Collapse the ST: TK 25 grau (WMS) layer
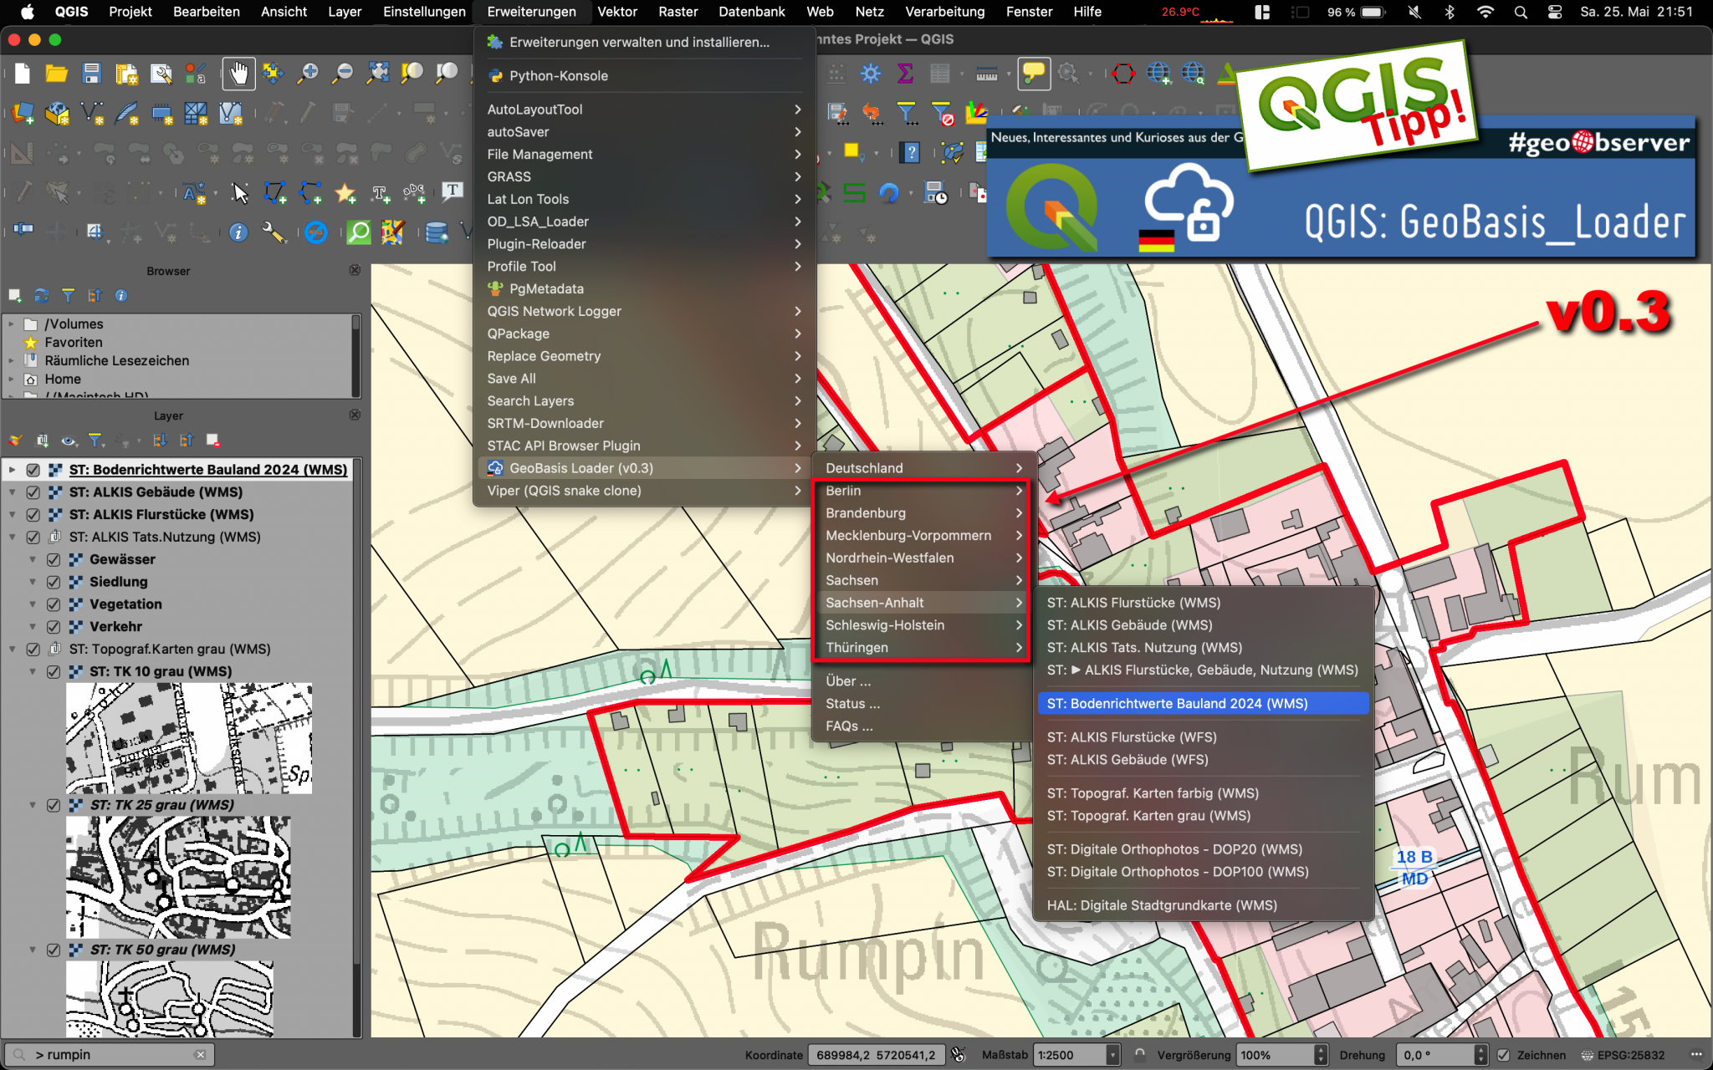This screenshot has height=1070, width=1713. [x=32, y=804]
